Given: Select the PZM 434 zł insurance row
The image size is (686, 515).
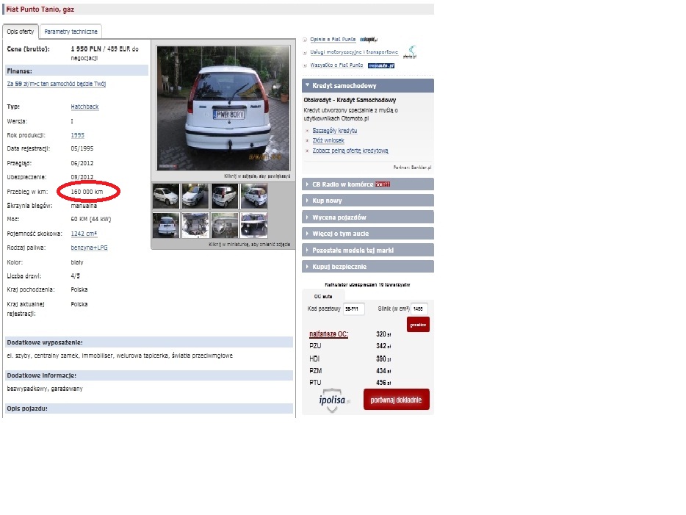Looking at the screenshot, I should click(350, 370).
